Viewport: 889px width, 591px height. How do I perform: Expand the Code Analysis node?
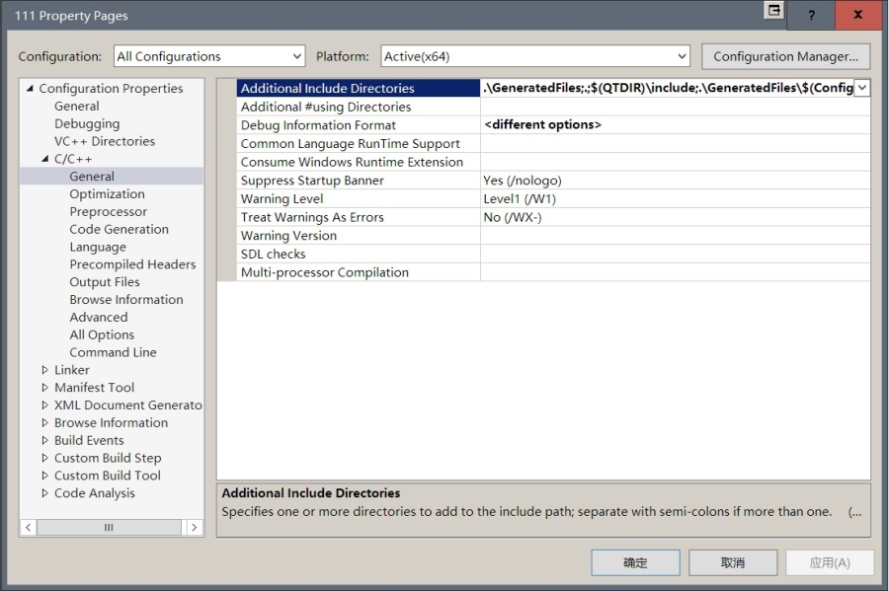[44, 493]
